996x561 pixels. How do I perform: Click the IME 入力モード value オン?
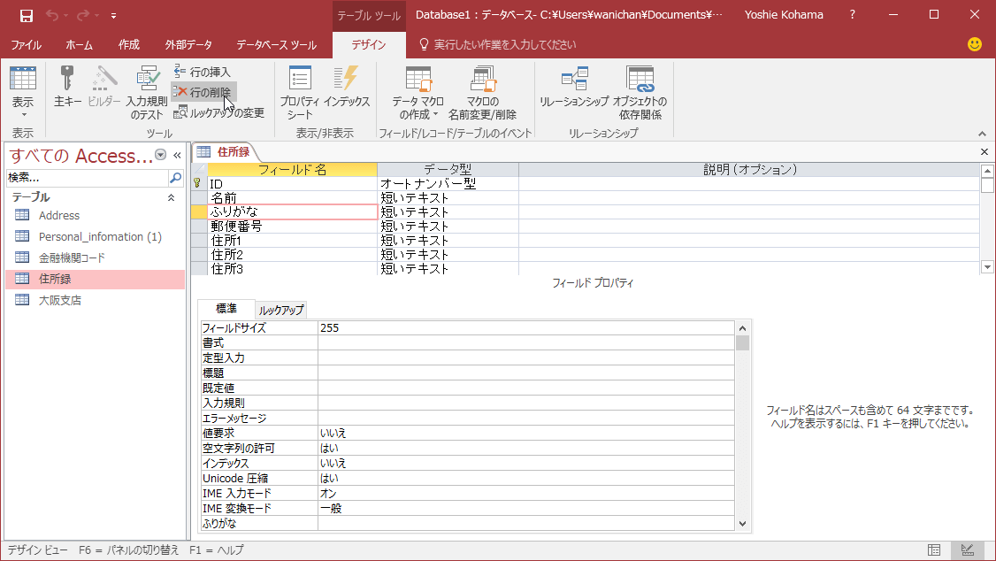526,494
